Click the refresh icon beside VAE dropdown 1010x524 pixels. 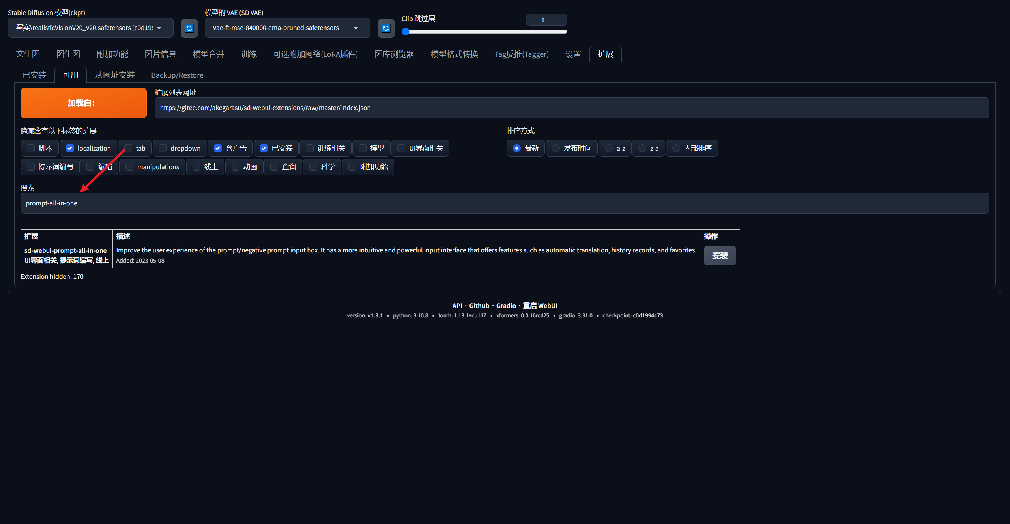coord(386,28)
